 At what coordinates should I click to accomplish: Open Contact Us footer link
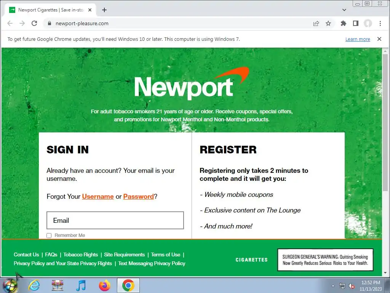click(x=26, y=254)
